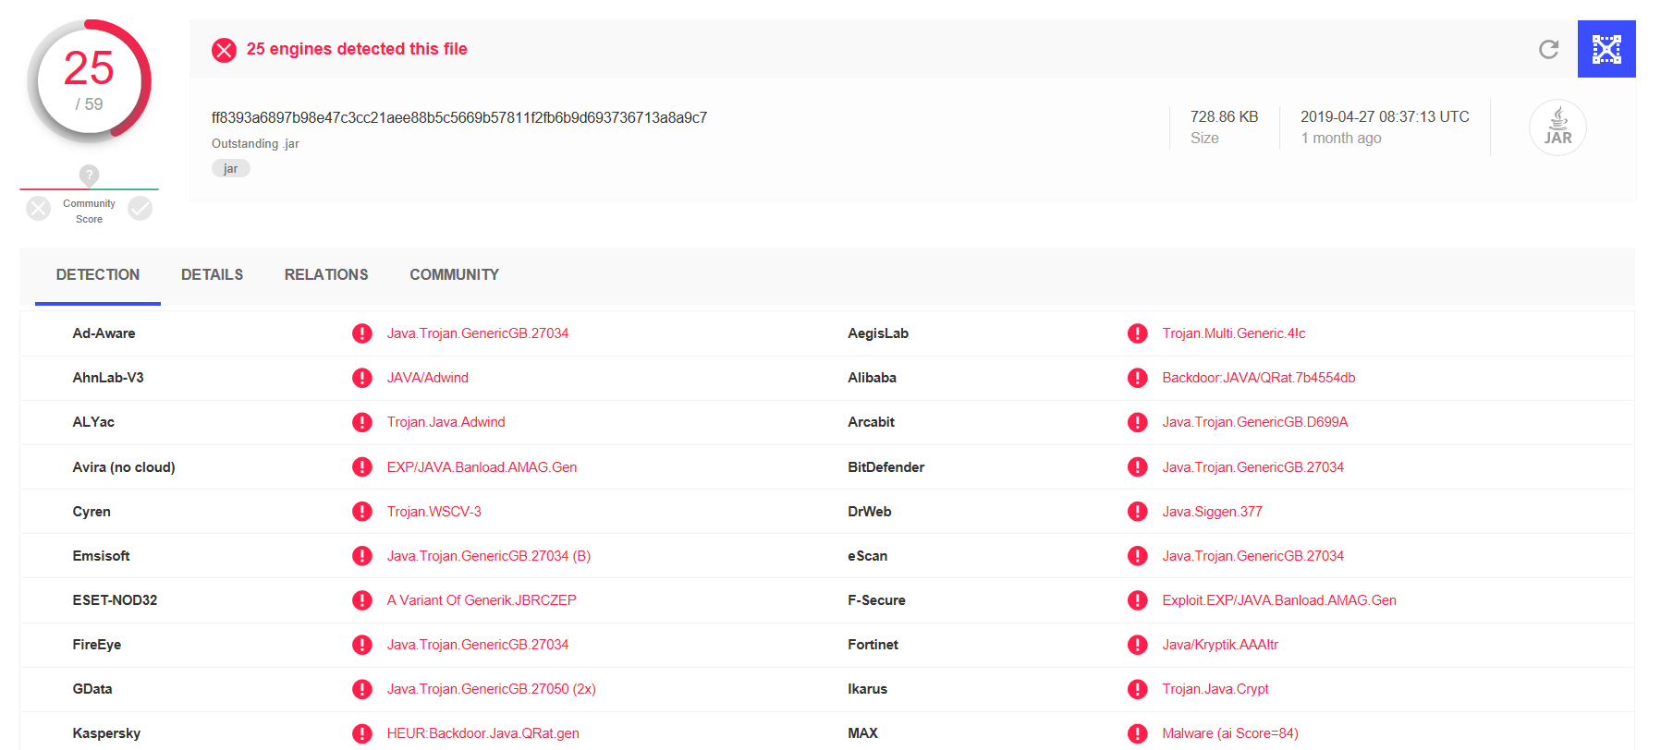Click the Trojan.WSCV-3 result
Viewport: 1673px width, 750px height.
pos(434,512)
